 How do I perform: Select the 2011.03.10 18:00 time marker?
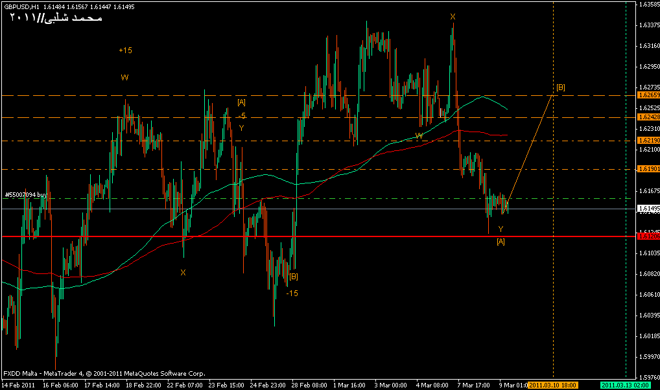[x=552, y=385]
